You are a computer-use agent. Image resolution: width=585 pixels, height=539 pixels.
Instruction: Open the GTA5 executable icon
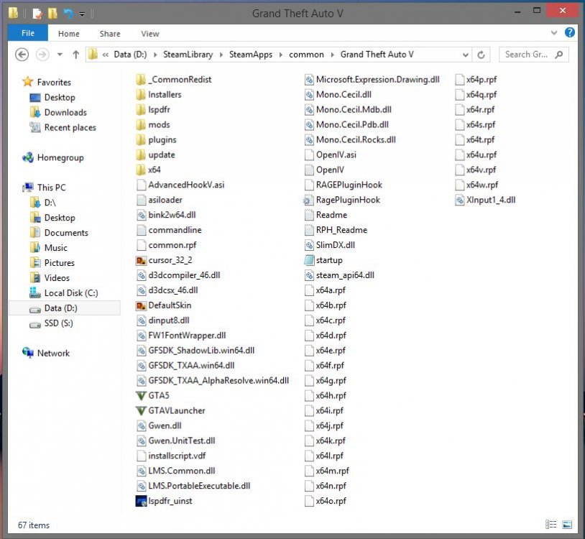141,396
